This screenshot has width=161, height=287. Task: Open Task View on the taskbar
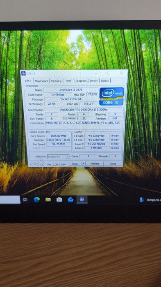click(25, 200)
